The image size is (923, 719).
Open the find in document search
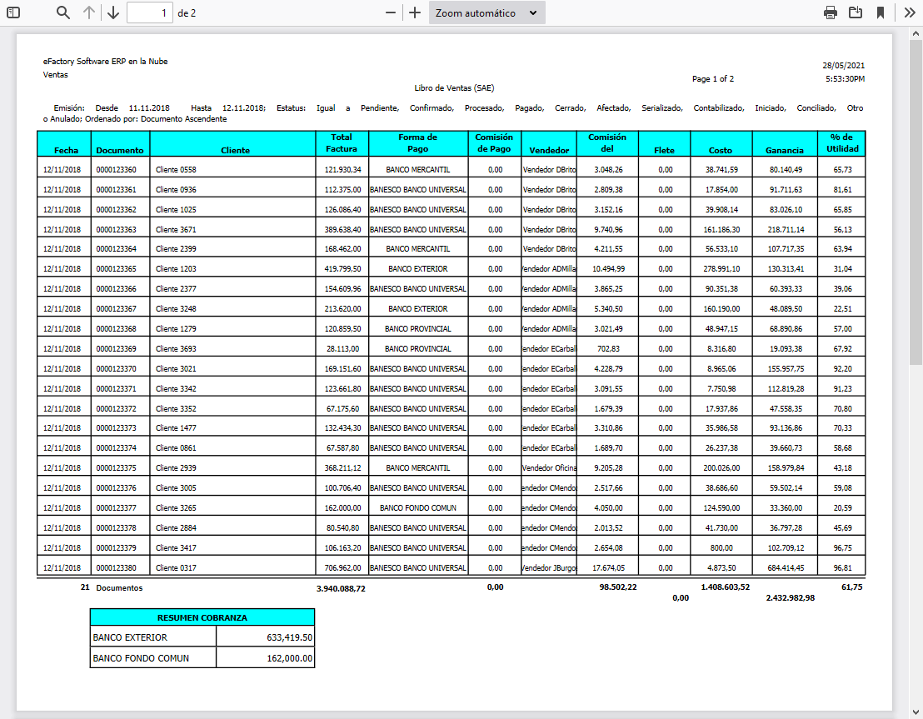[63, 12]
